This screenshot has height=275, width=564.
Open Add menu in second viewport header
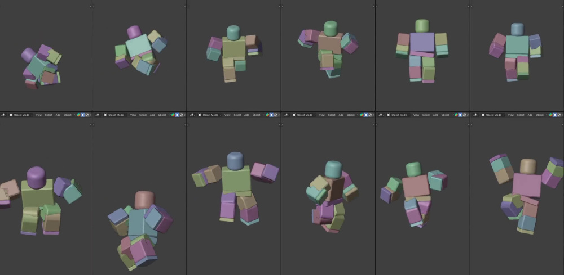[152, 115]
